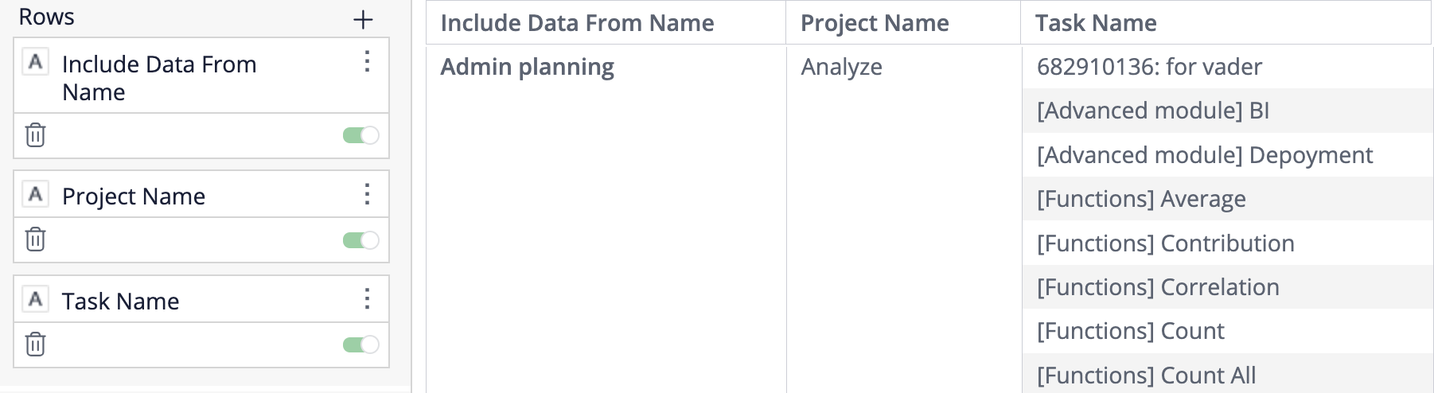The width and height of the screenshot is (1434, 393).
Task: Disable the Project Name row toggle
Action: [360, 239]
